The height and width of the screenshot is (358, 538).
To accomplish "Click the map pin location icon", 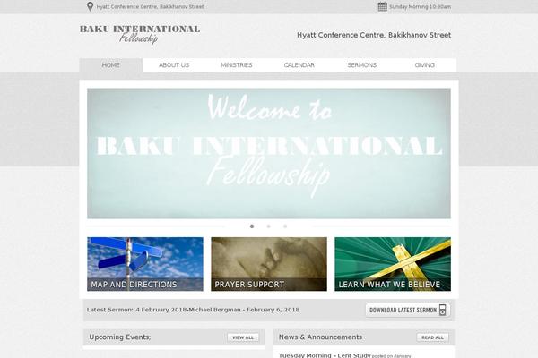I will [90, 6].
